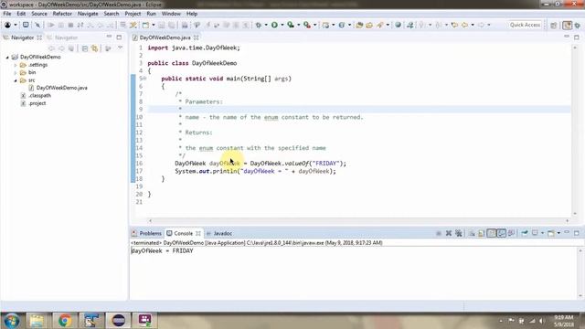Open the File menu
The image size is (585, 329).
(7, 14)
